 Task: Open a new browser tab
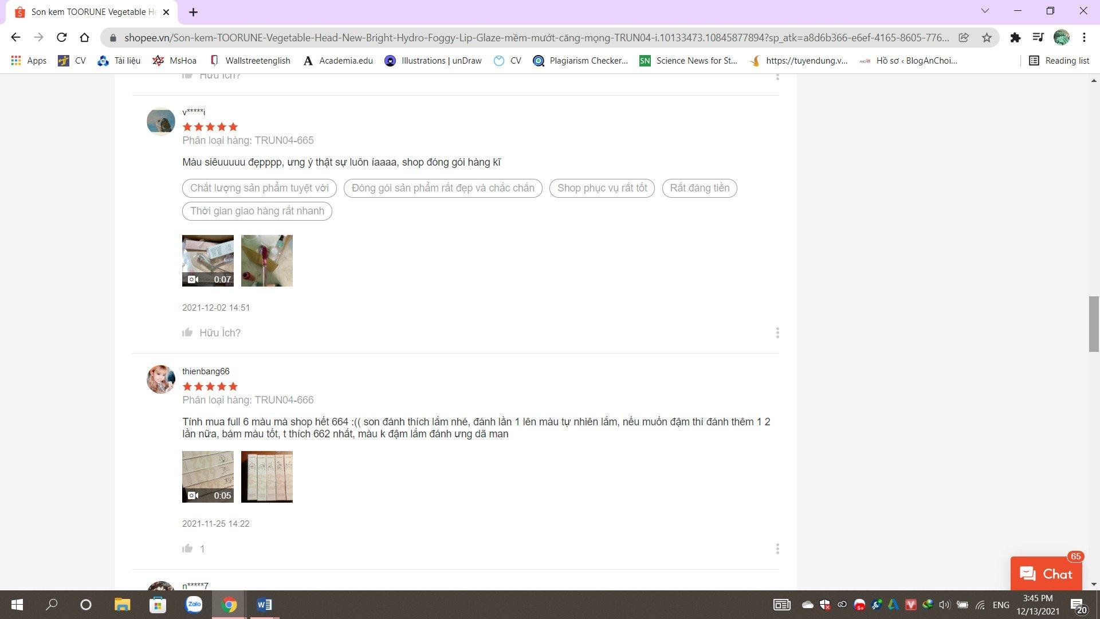click(x=193, y=12)
